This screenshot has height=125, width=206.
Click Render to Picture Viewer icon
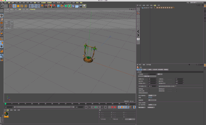pyautogui.click(x=50, y=6)
